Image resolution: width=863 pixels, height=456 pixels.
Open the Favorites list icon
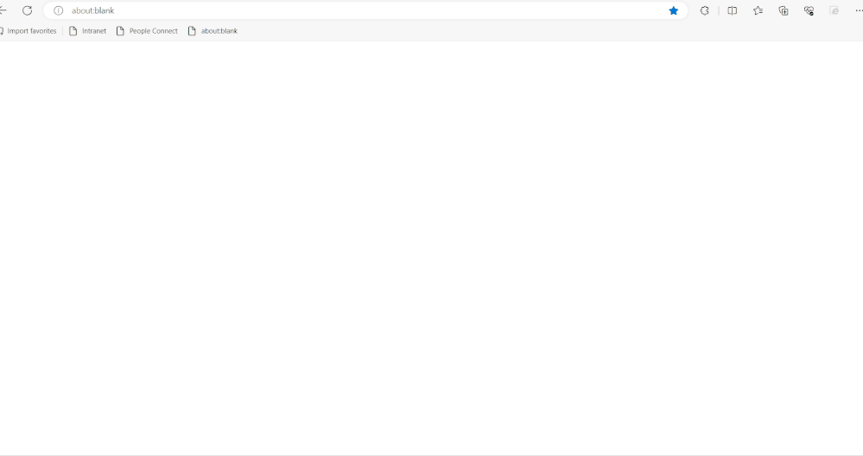click(758, 10)
